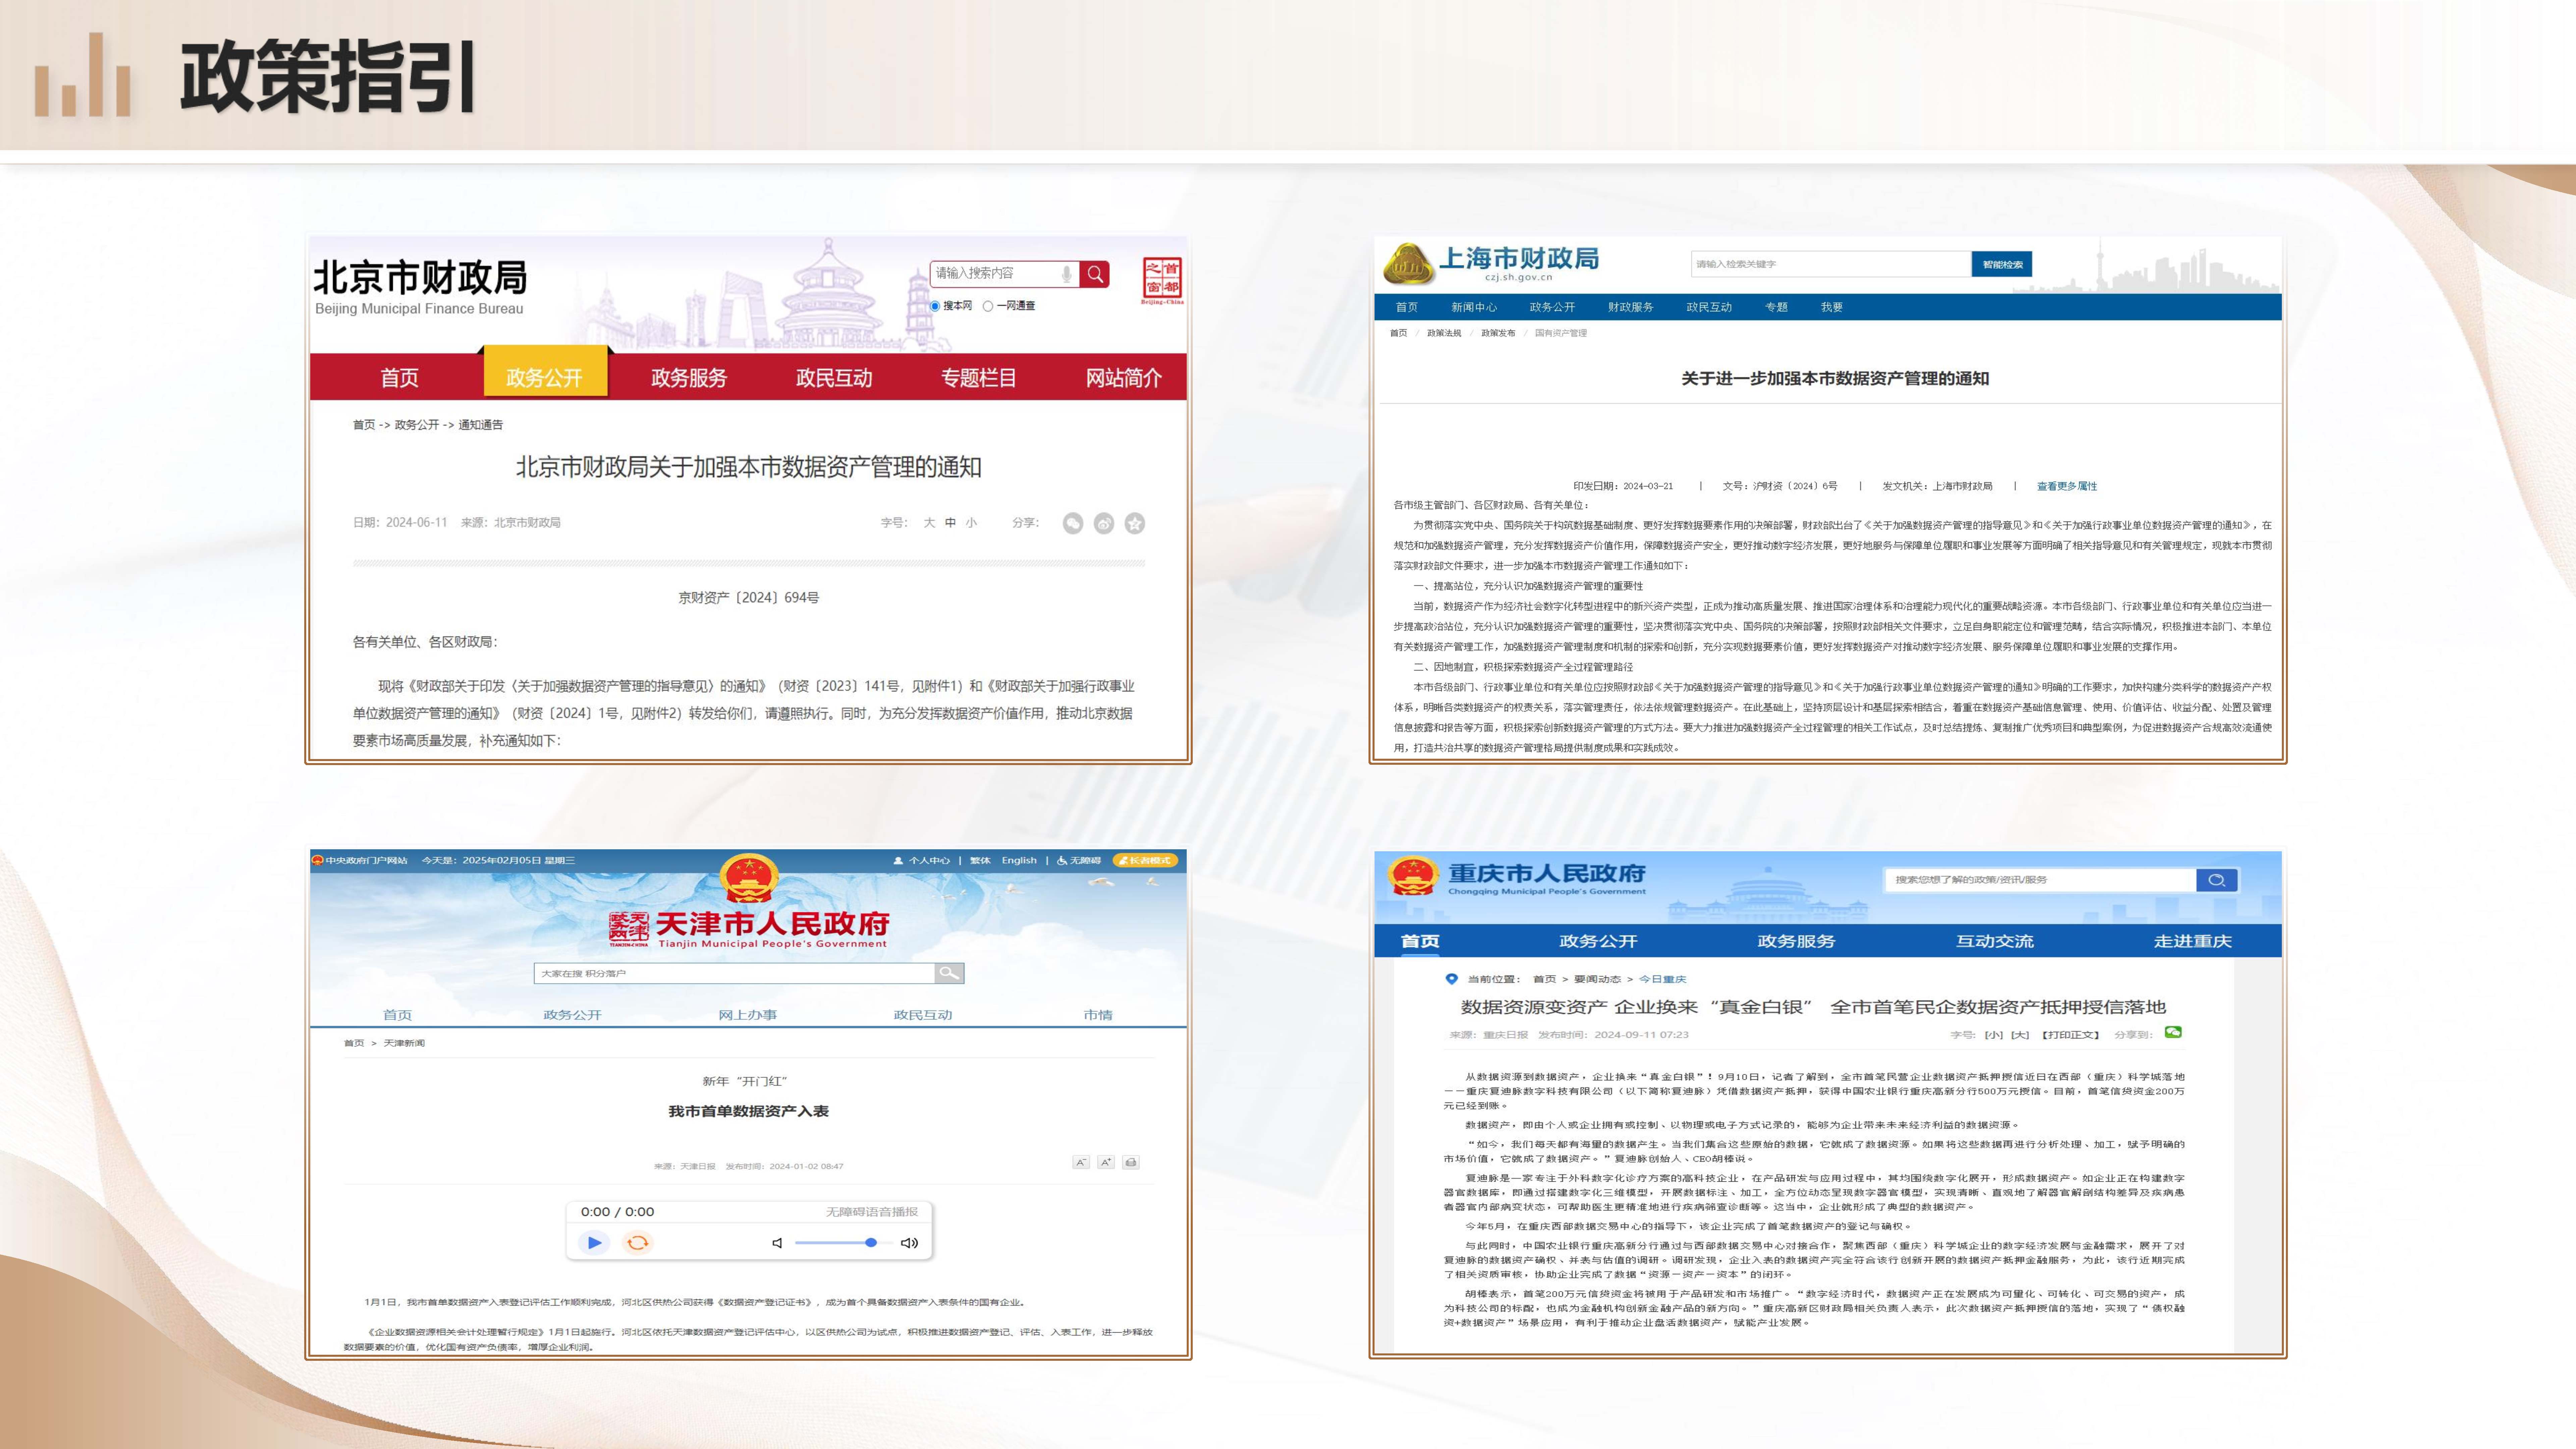Click the loud volume speaker icon in audio player
The width and height of the screenshot is (2576, 1449).
(x=909, y=1243)
